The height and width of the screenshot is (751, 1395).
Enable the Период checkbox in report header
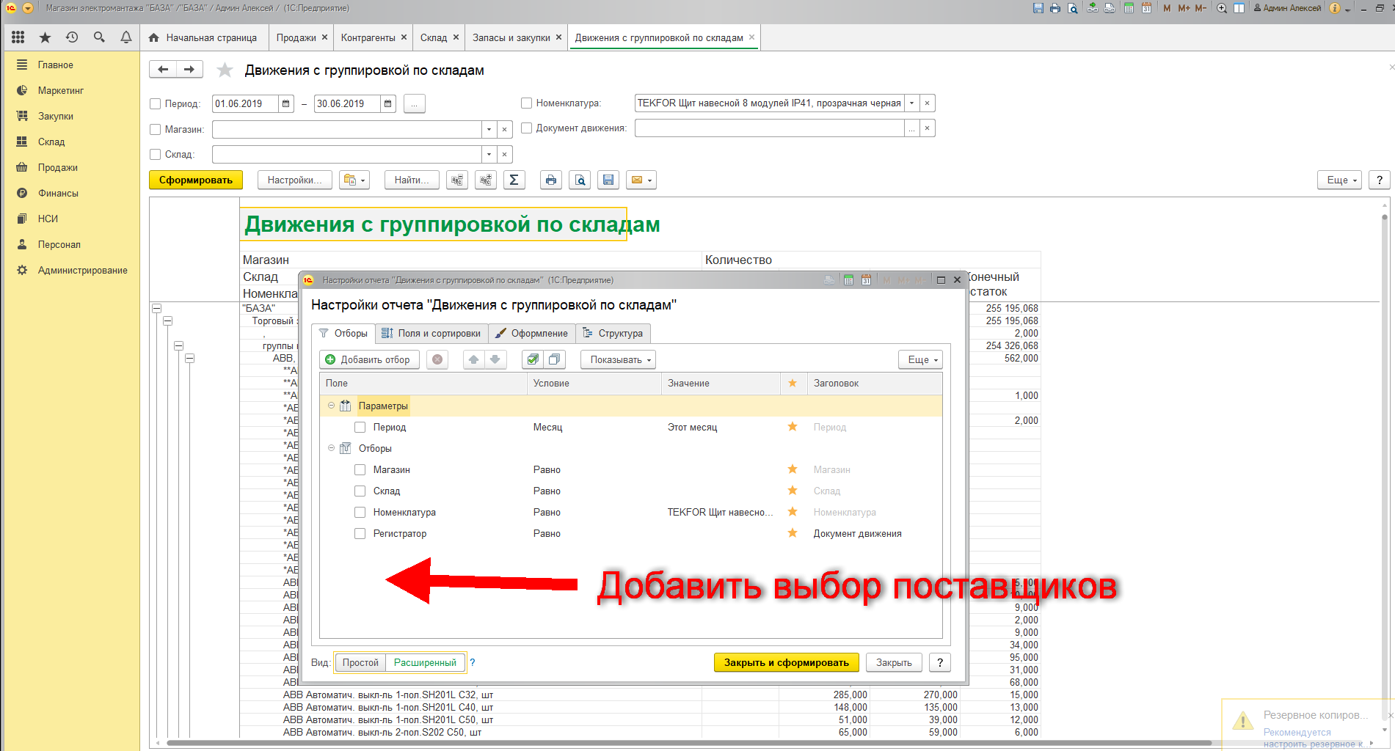[156, 104]
